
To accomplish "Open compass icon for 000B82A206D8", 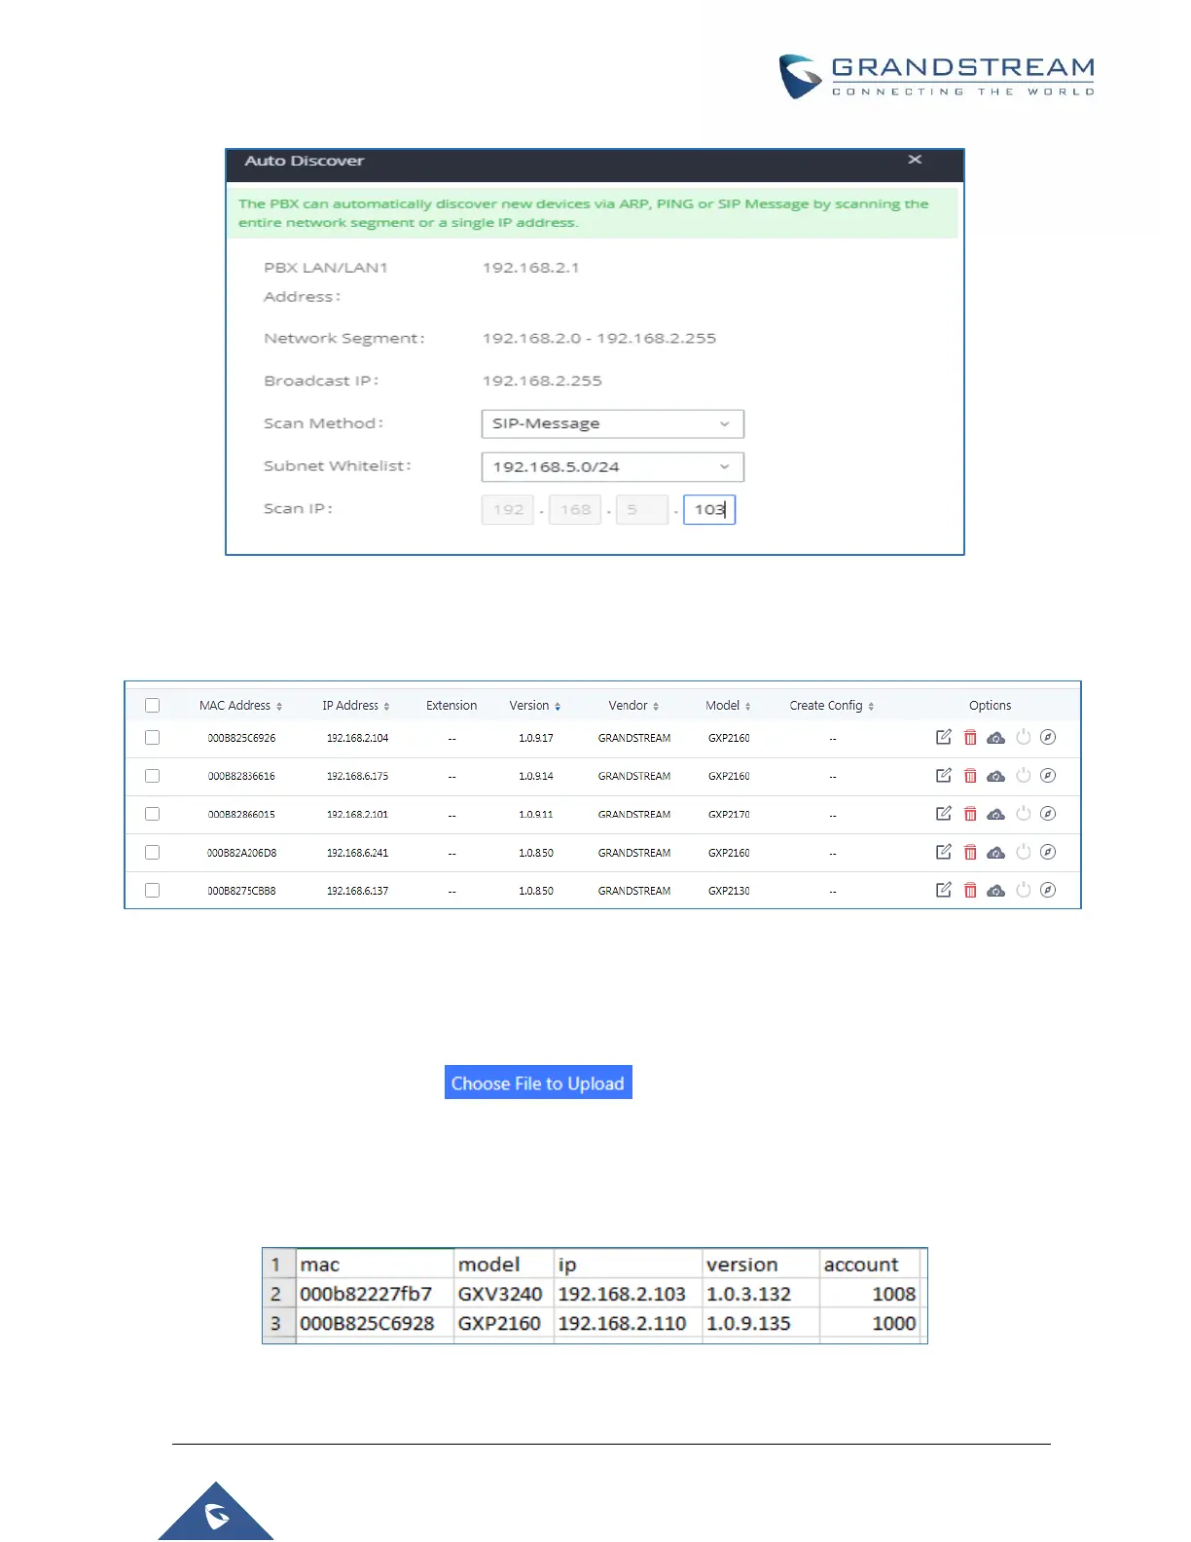I will point(1048,852).
